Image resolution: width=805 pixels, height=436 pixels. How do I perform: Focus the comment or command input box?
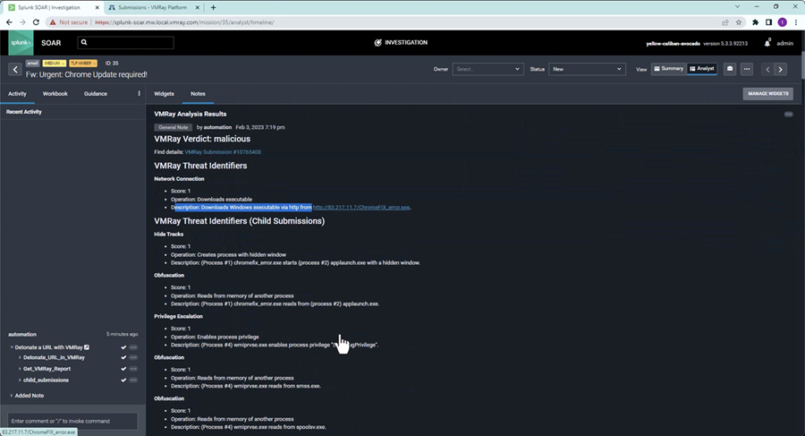tap(72, 421)
